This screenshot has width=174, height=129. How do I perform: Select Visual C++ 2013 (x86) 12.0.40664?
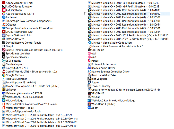124,32
